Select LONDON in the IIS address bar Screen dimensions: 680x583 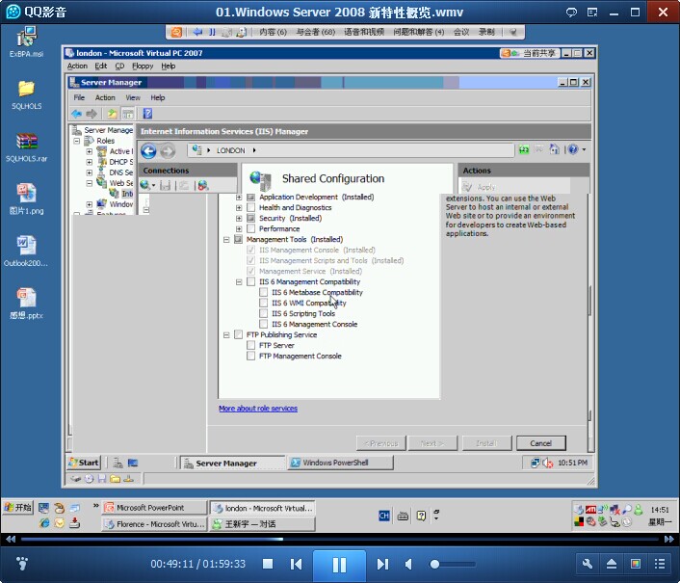click(231, 150)
